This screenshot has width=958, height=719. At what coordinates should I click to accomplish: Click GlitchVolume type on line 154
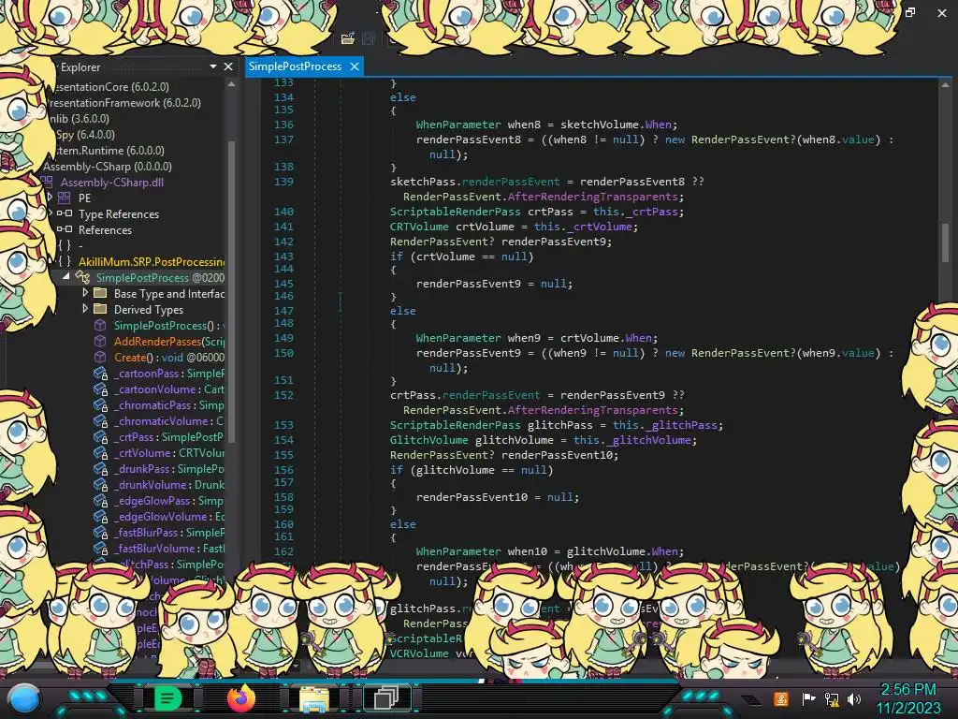[x=428, y=440]
